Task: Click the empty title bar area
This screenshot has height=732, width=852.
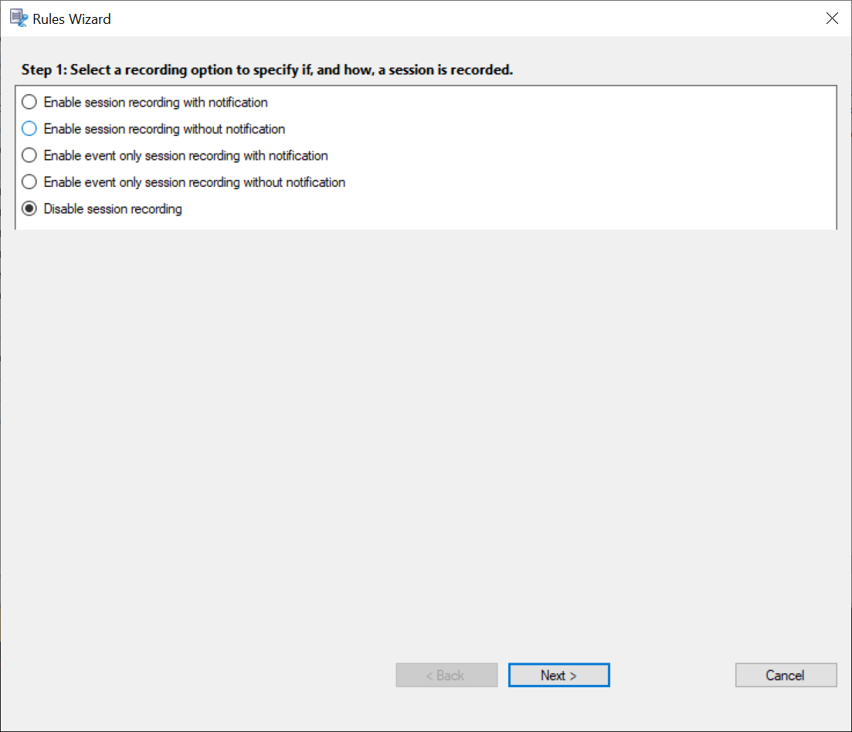Action: 463,19
